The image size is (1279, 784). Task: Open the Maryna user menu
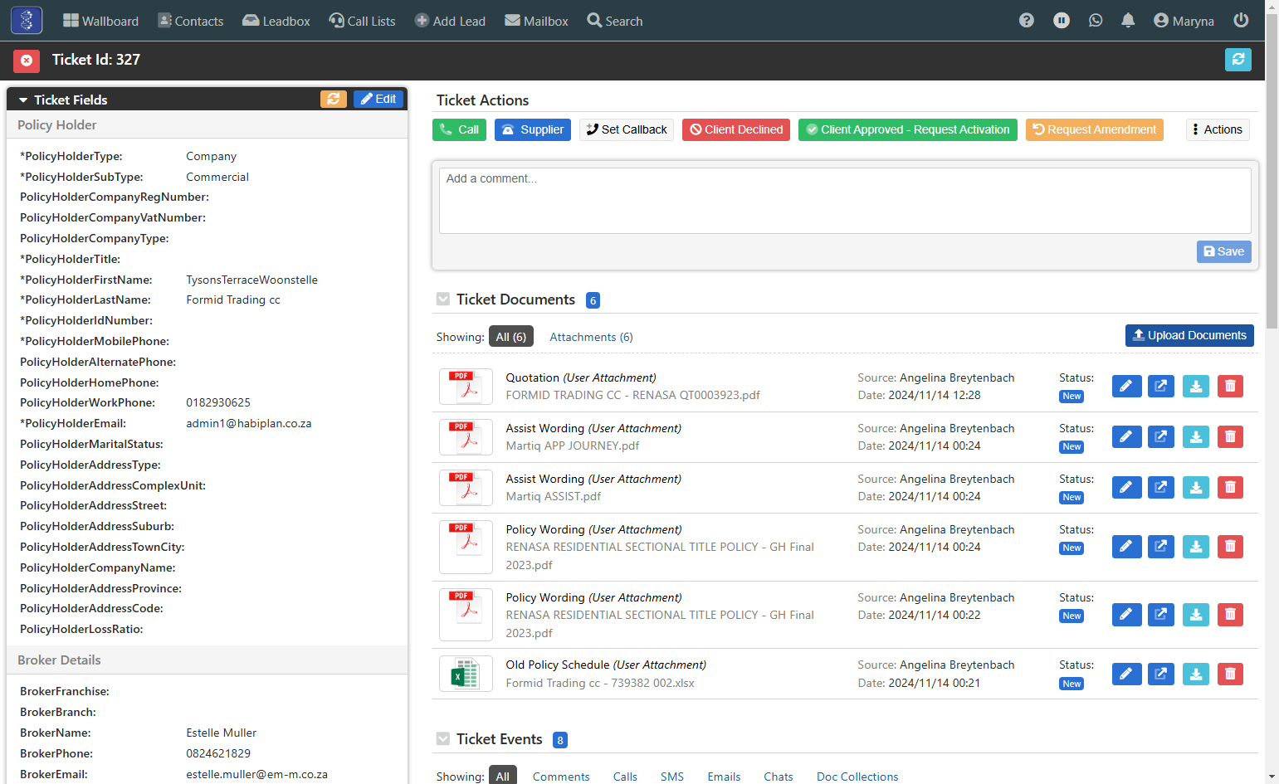(1184, 21)
